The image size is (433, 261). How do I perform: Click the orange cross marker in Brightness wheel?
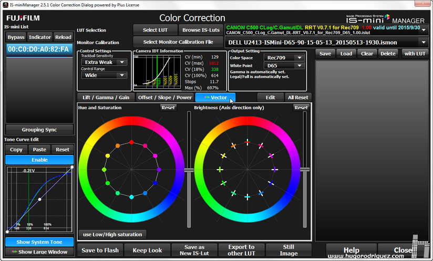pyautogui.click(x=233, y=145)
